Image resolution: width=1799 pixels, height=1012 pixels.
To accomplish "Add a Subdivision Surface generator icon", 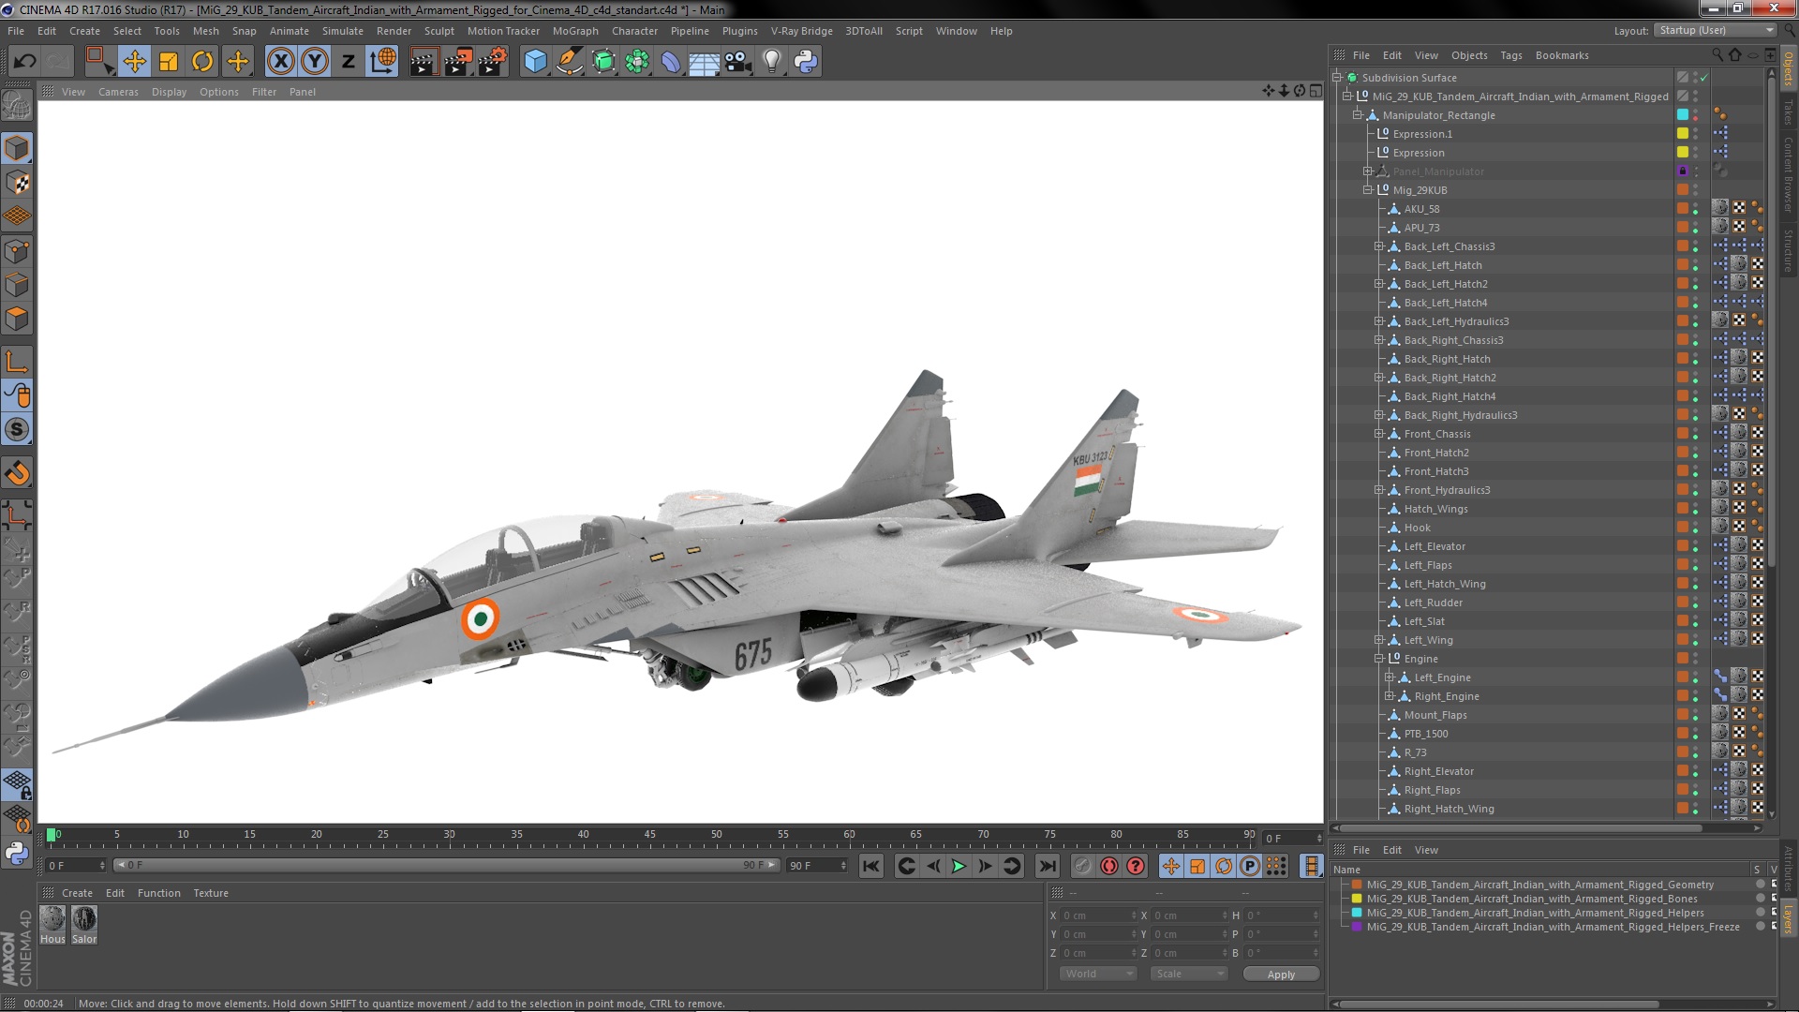I will coord(603,62).
